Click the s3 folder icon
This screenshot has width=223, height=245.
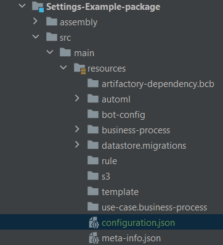[x=93, y=176]
